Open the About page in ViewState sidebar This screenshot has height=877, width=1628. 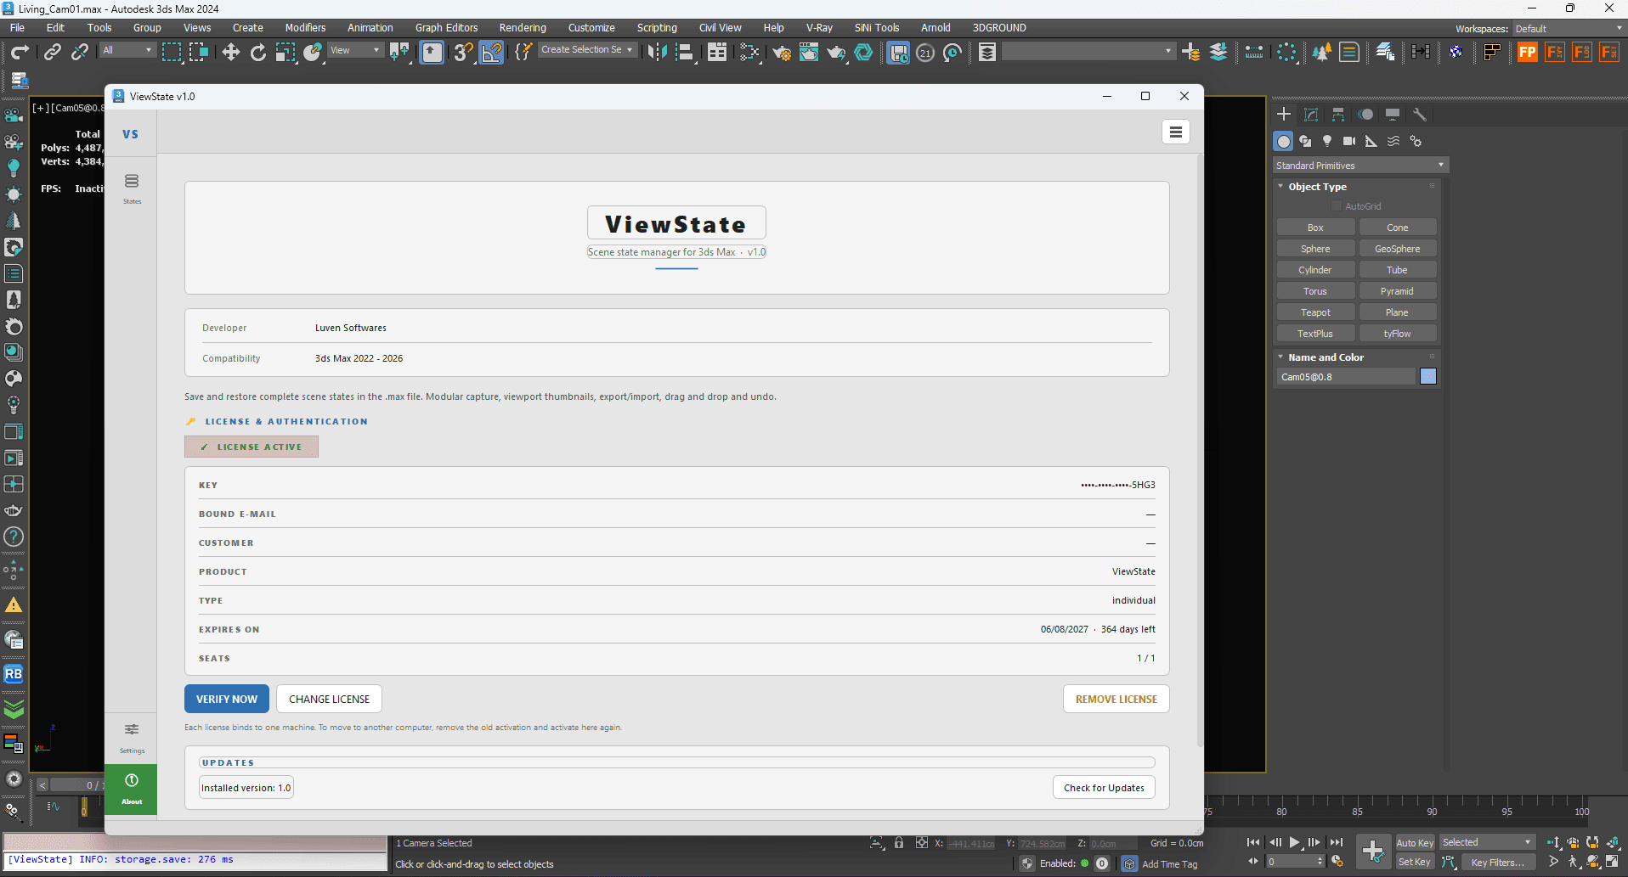(132, 789)
